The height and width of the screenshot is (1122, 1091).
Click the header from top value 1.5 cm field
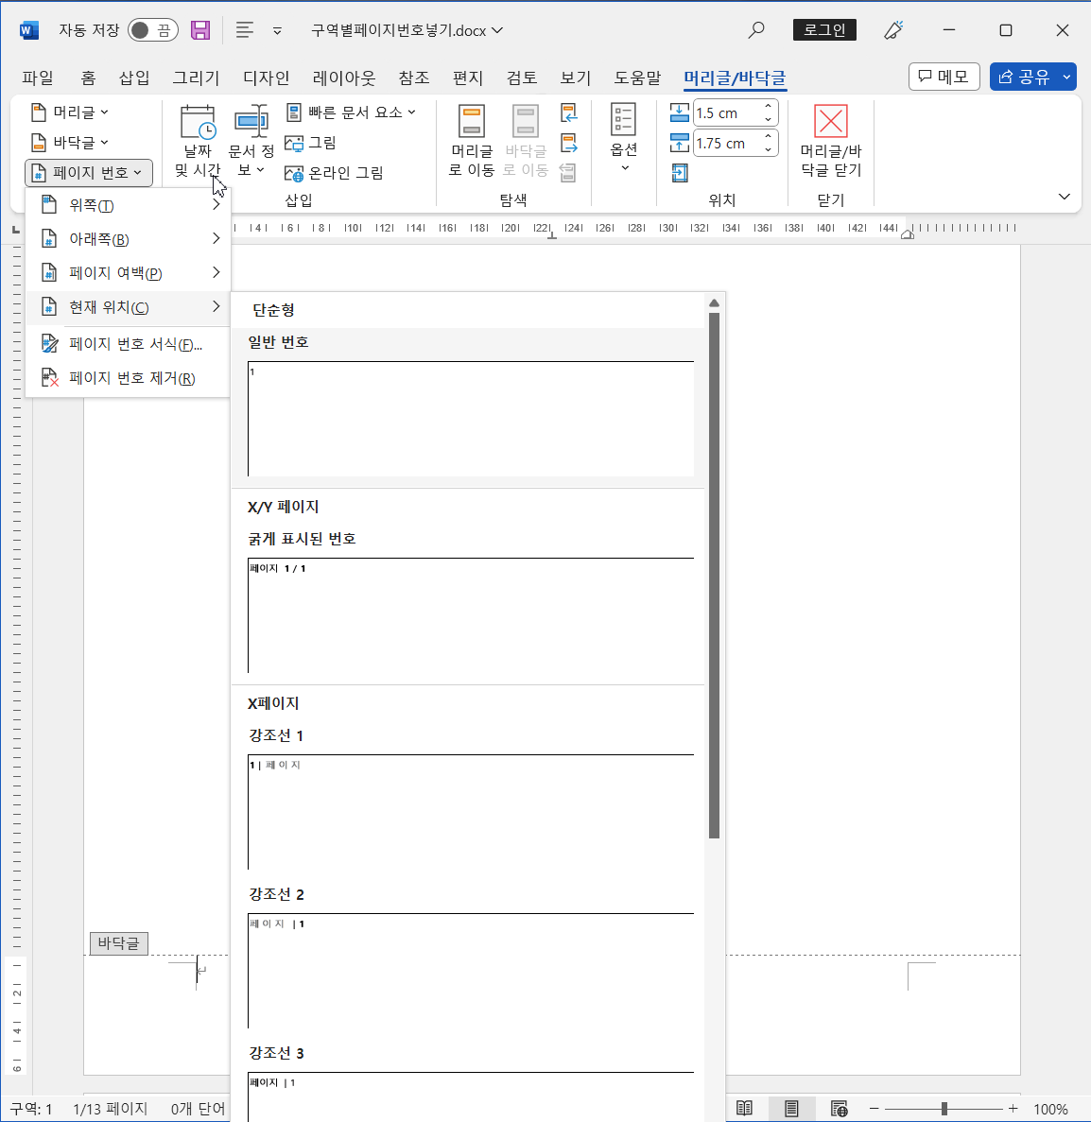click(725, 113)
